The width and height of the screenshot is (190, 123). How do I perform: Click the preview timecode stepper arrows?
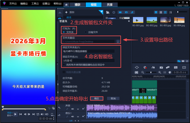(x=54, y=119)
